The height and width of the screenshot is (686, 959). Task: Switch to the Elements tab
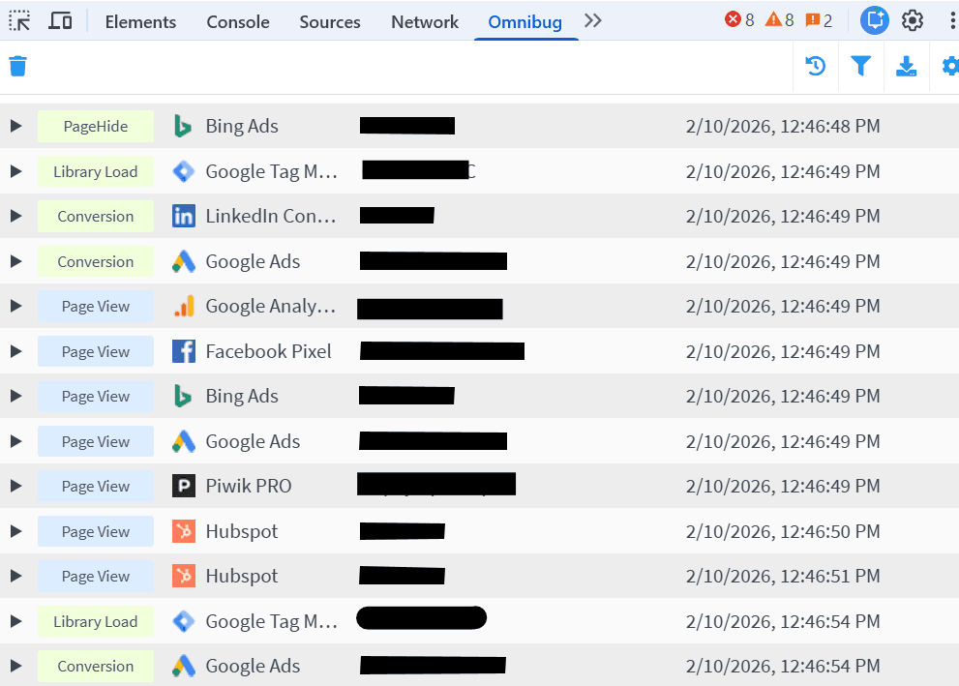tap(140, 22)
